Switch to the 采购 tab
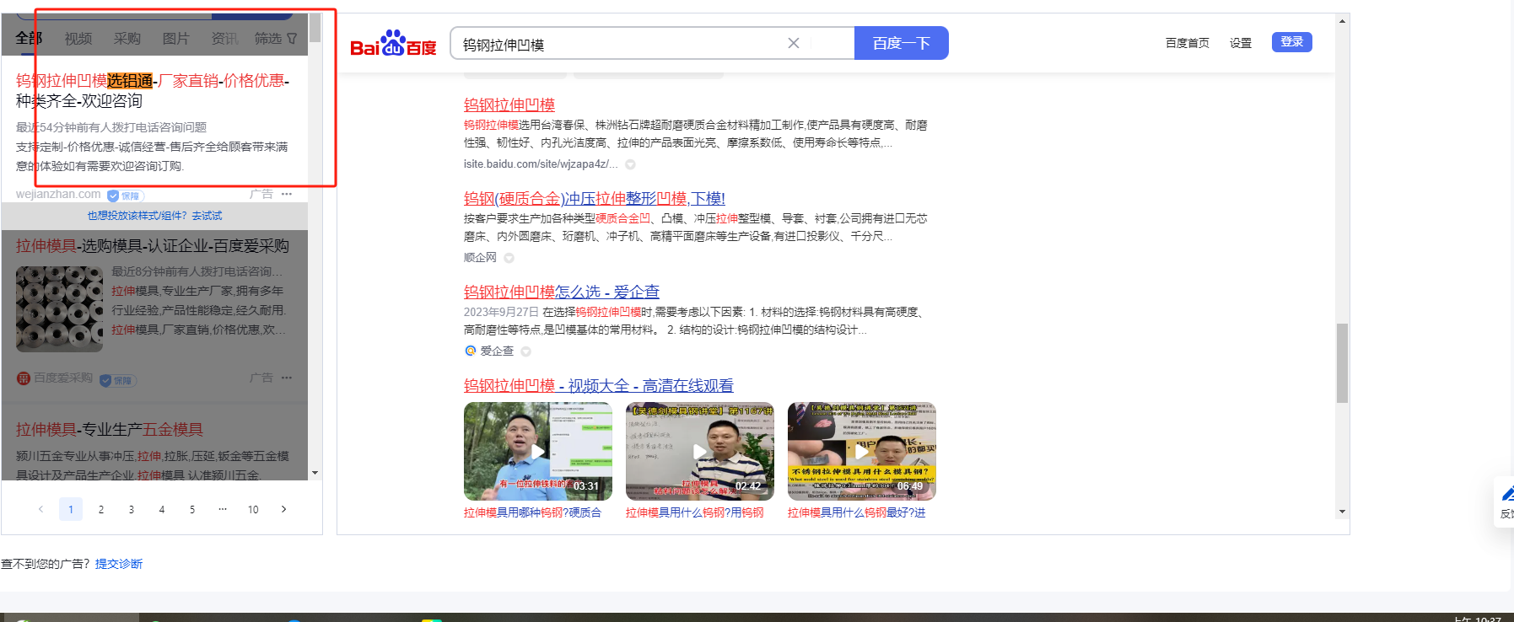The width and height of the screenshot is (1514, 622). click(x=127, y=39)
